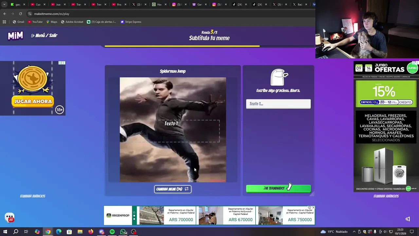Open the Caja de alertas bookmark
Viewport: 419px width, 236px height.
click(x=101, y=22)
